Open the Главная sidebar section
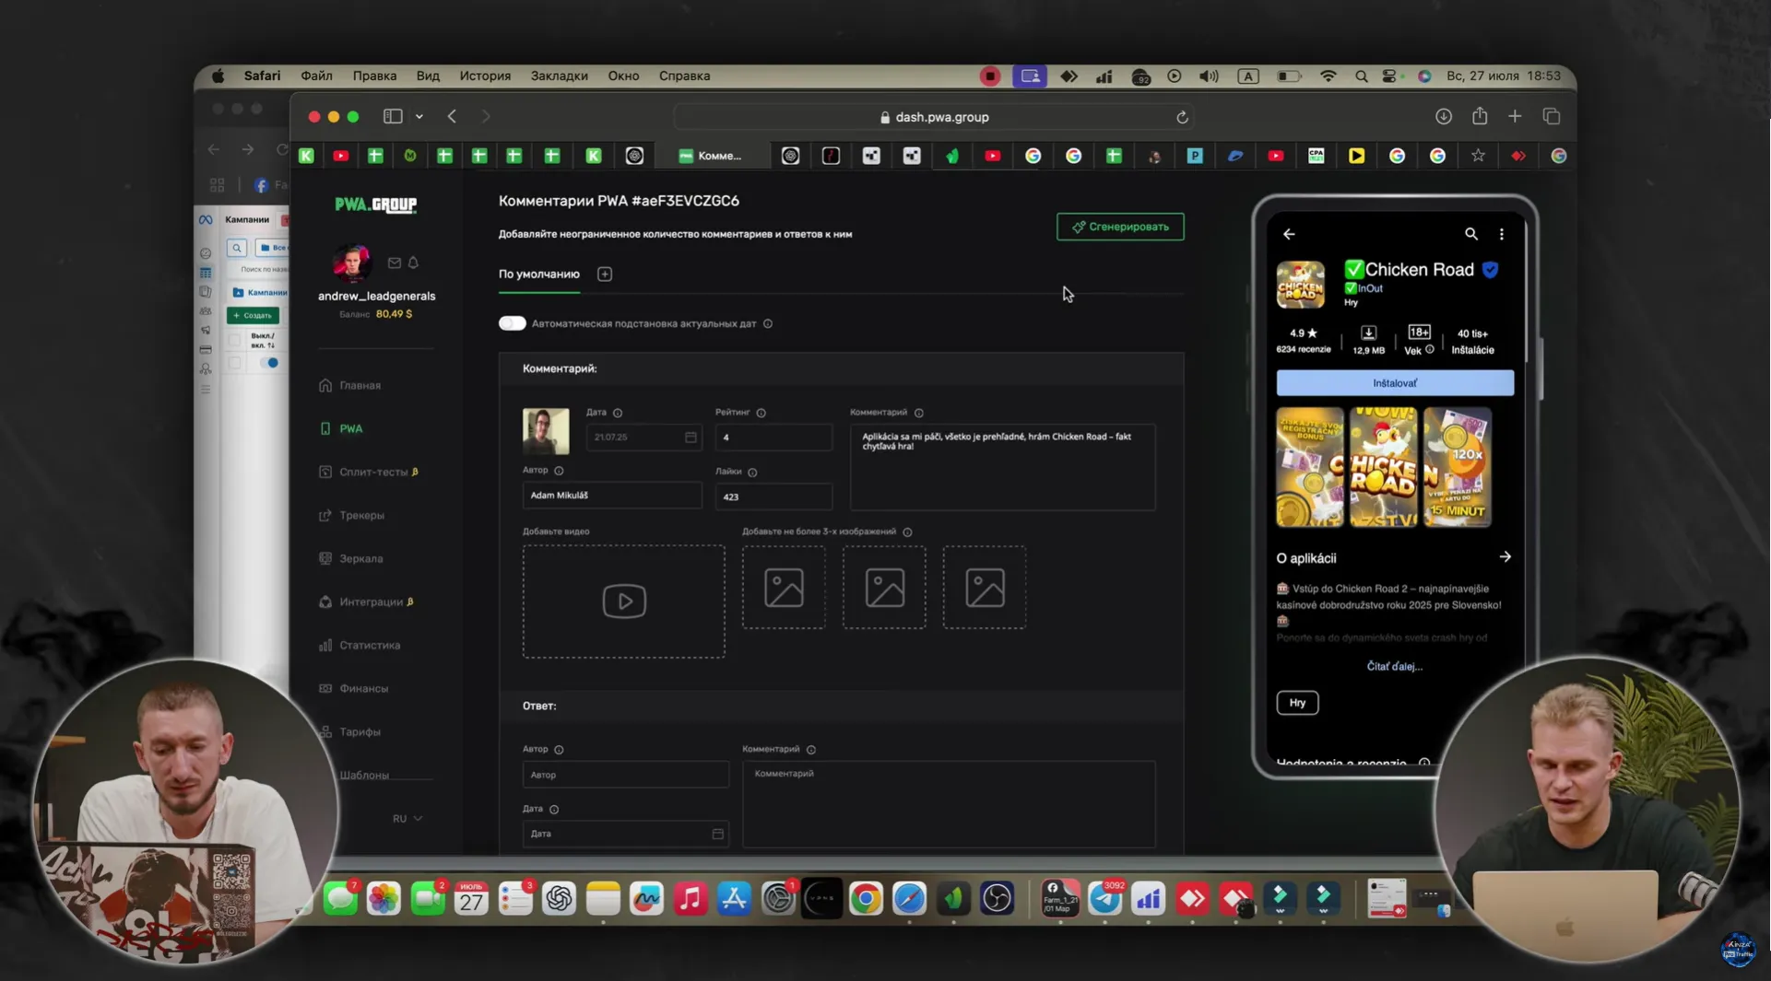 pos(350,385)
